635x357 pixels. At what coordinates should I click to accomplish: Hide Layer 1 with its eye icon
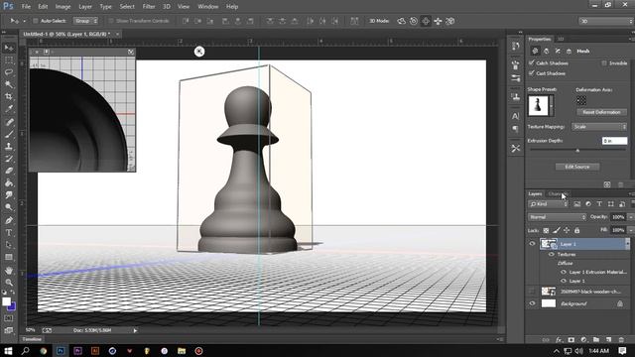532,244
